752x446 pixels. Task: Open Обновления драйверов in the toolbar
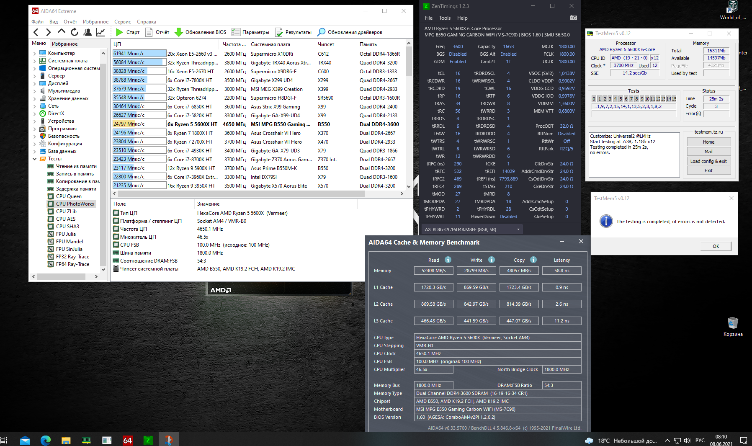[x=350, y=32]
